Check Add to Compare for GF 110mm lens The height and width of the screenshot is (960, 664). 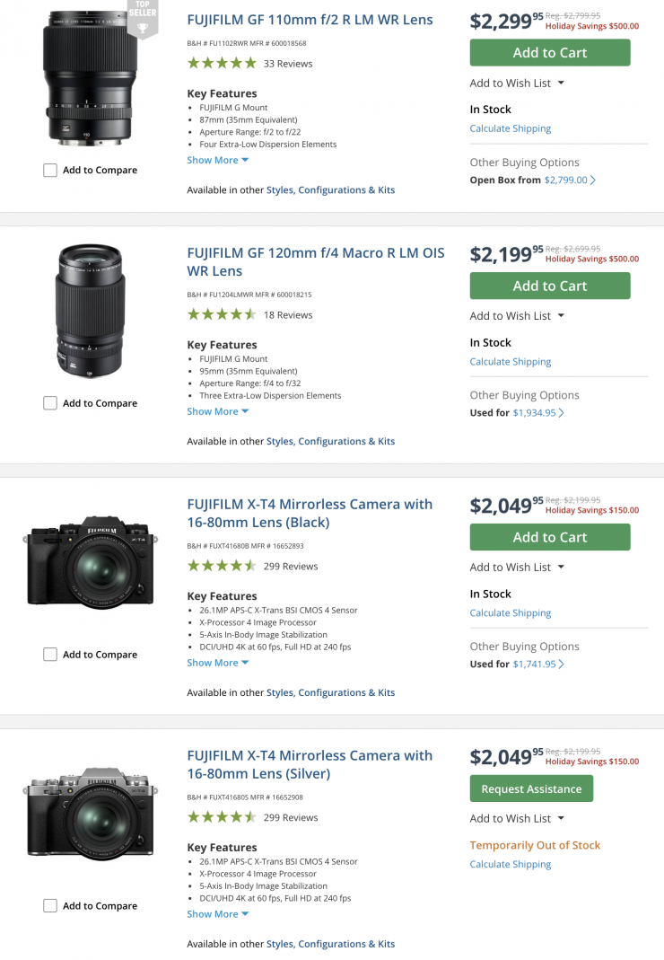[50, 171]
